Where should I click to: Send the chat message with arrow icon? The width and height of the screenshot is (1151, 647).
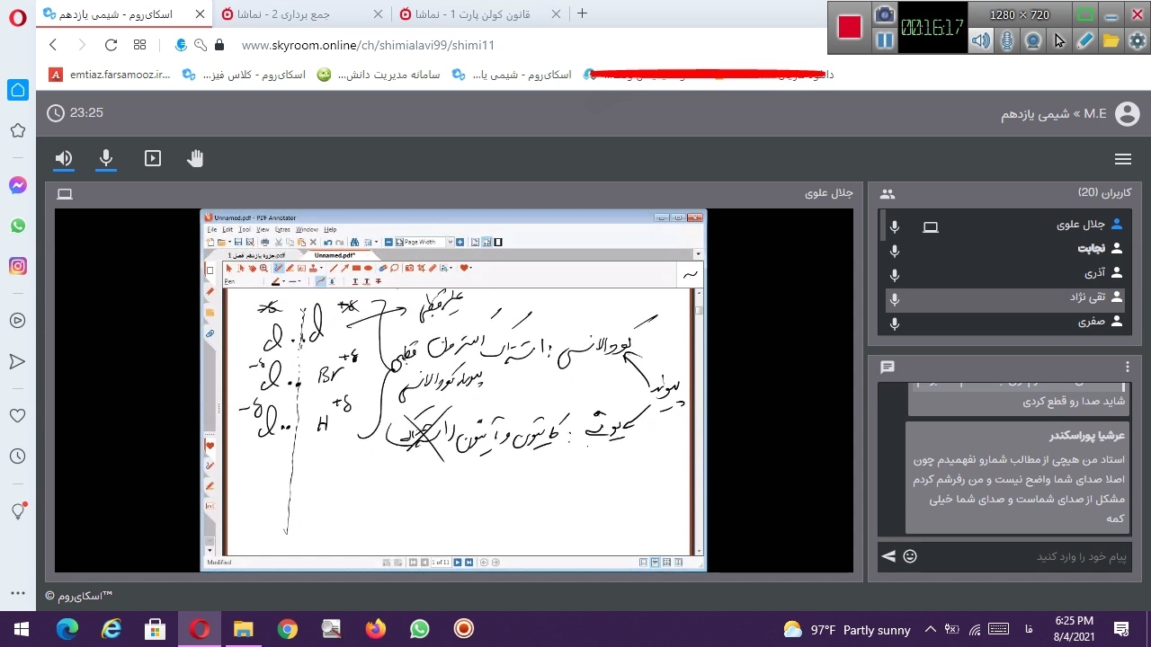click(x=888, y=556)
